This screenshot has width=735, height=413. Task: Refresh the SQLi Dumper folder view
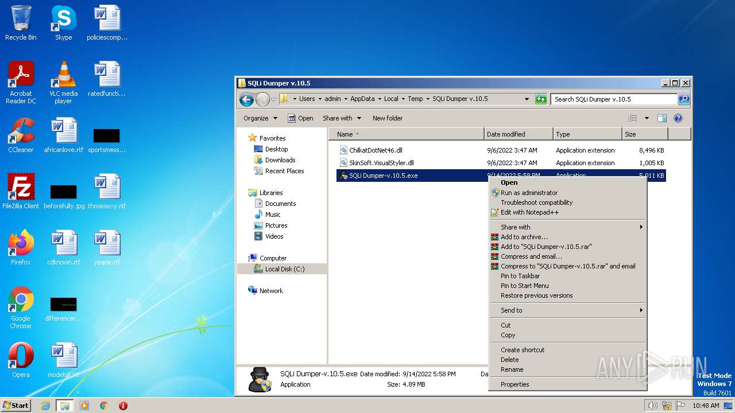(x=541, y=99)
